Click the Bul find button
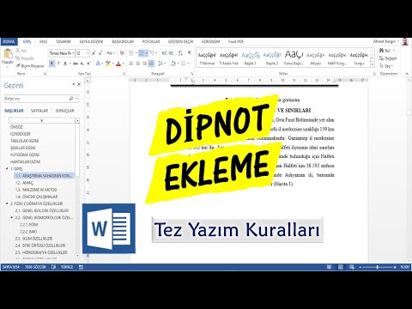Image resolution: width=412 pixels, height=309 pixels. tap(386, 51)
